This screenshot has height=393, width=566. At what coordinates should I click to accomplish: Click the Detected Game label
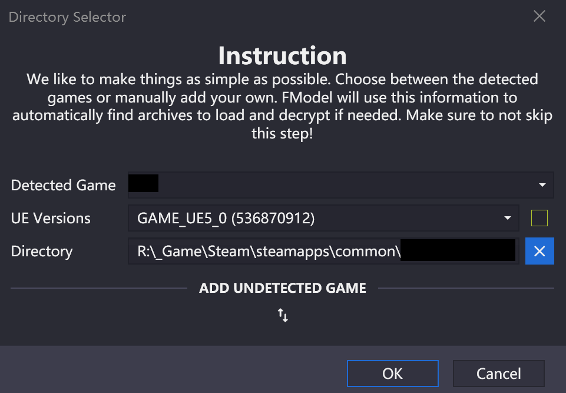click(63, 185)
